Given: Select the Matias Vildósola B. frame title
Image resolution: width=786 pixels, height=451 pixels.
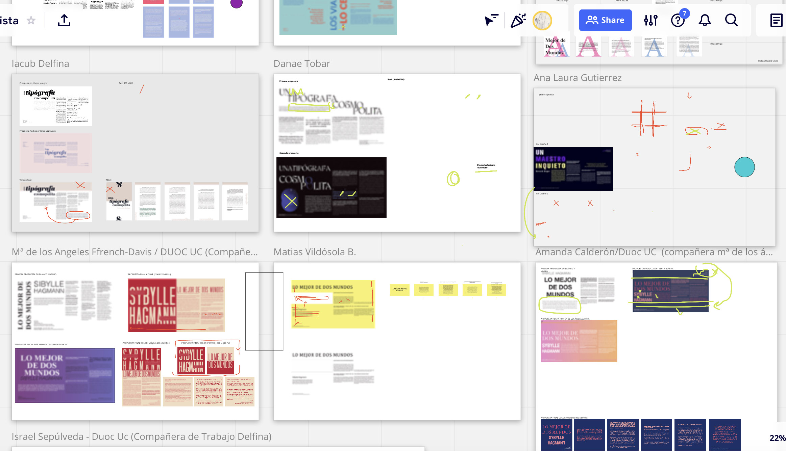Looking at the screenshot, I should click(x=315, y=252).
